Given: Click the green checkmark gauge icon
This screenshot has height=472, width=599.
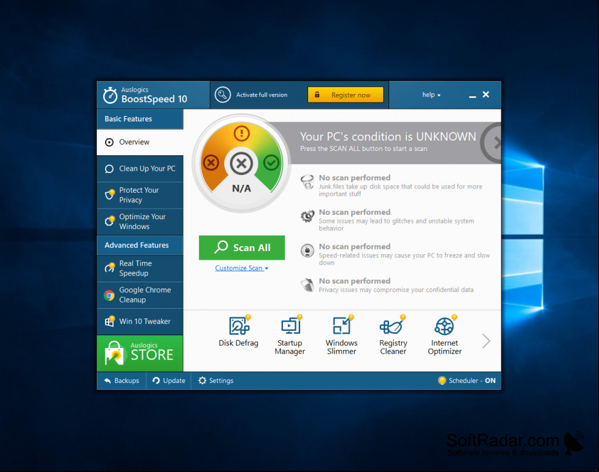Looking at the screenshot, I should pyautogui.click(x=271, y=163).
